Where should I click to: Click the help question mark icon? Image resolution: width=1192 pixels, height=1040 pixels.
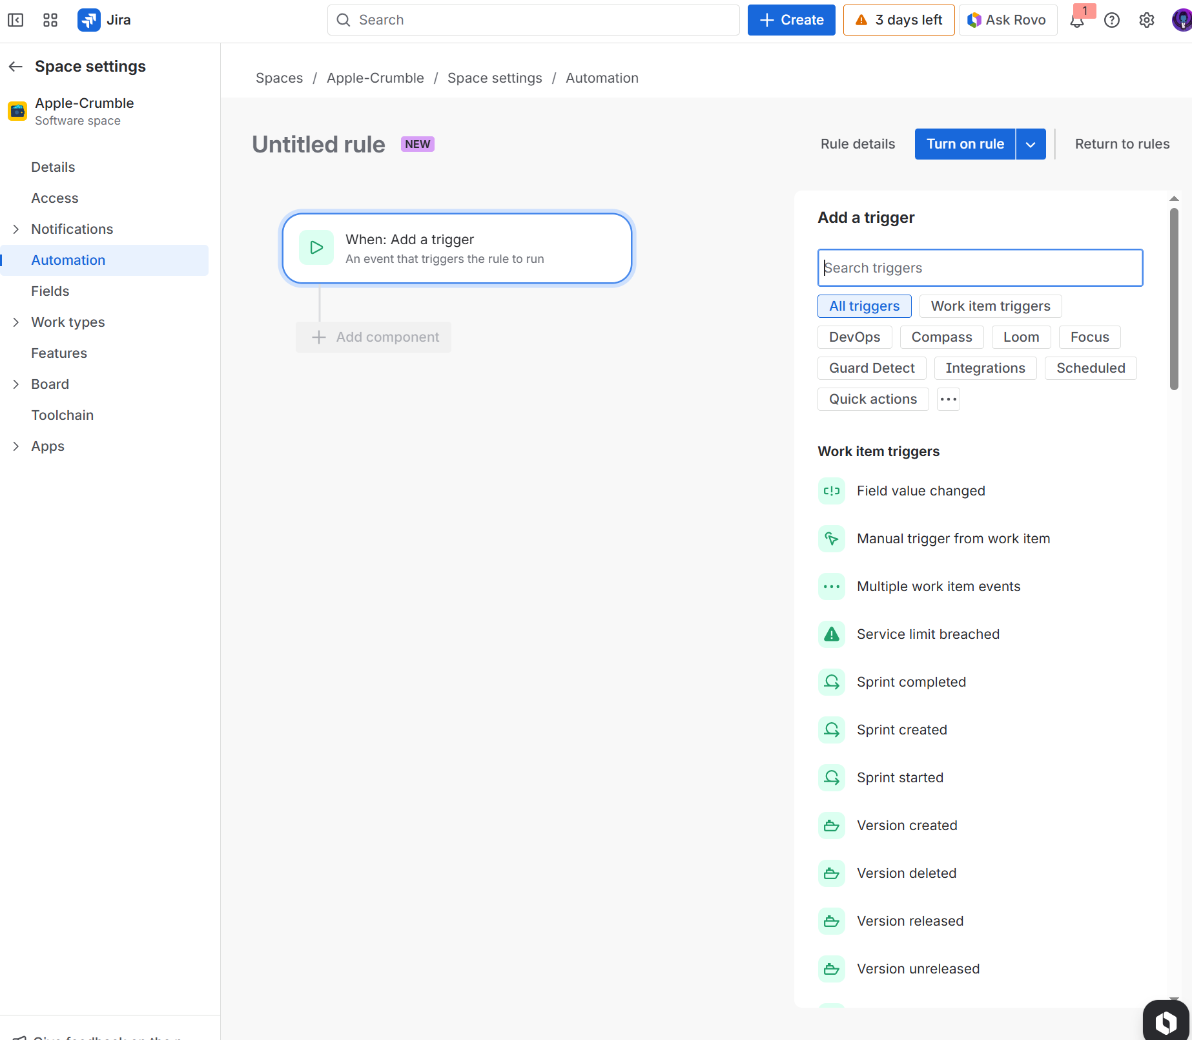[1111, 21]
